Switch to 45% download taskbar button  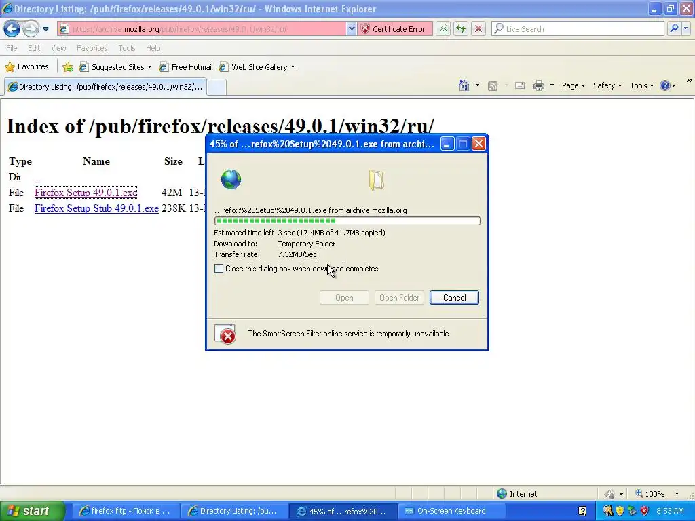click(x=343, y=511)
